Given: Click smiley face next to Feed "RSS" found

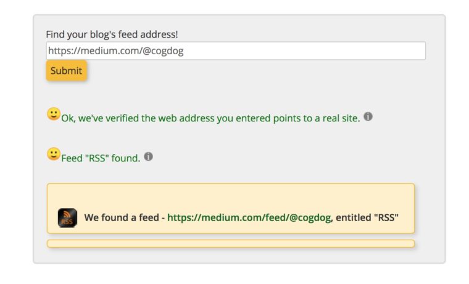Looking at the screenshot, I should coord(54,154).
